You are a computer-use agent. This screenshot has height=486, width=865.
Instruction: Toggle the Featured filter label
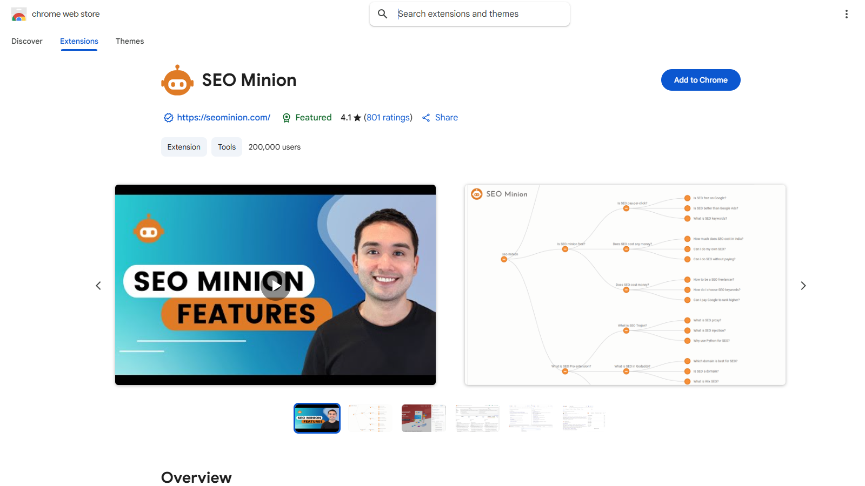(x=313, y=117)
